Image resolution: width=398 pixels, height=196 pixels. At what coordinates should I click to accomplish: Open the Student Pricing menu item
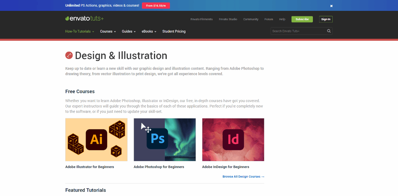(174, 31)
